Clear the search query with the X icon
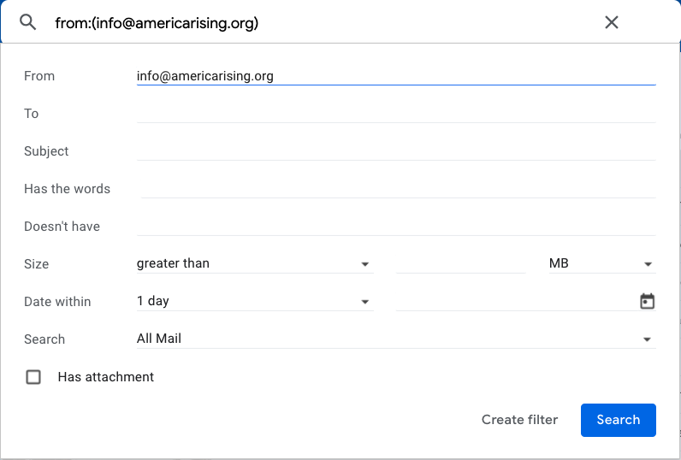The image size is (681, 460). point(611,23)
